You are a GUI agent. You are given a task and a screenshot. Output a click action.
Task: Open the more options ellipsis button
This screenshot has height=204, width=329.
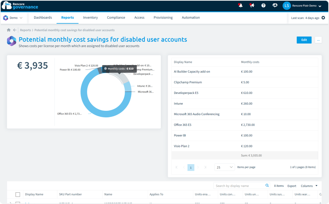318,40
